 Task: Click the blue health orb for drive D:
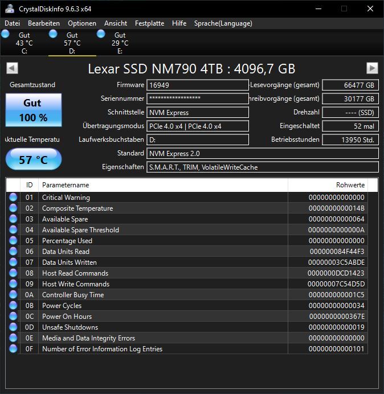point(53,34)
